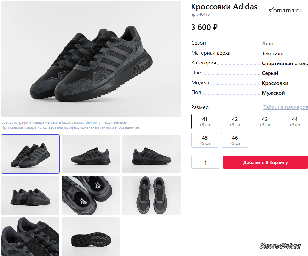This screenshot has width=308, height=256.
Task: Choose size 42 option
Action: 235,121
